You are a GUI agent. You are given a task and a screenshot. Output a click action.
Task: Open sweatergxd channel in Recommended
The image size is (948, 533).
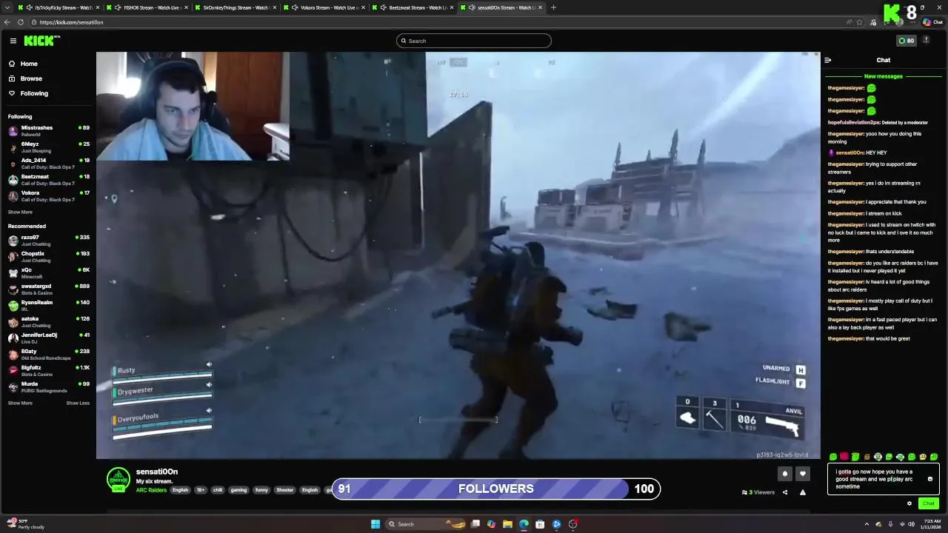[47, 289]
